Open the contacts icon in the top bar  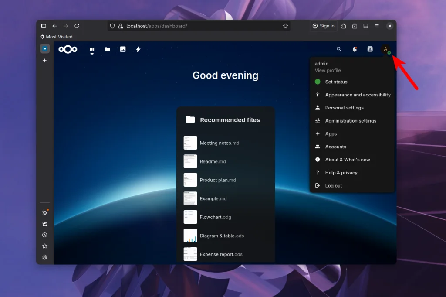click(x=369, y=49)
